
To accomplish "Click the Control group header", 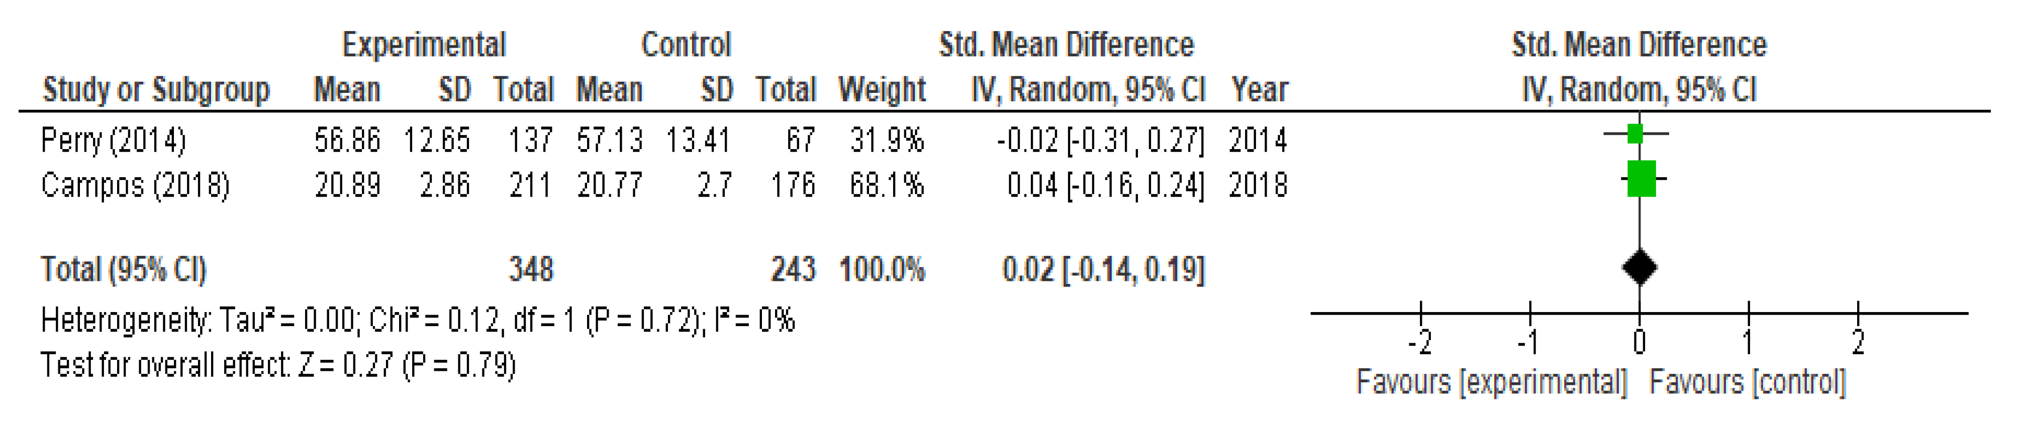I will point(686,45).
